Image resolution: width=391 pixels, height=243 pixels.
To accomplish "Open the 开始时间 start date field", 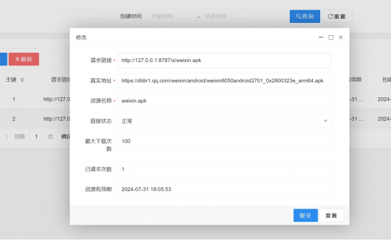I will (171, 16).
